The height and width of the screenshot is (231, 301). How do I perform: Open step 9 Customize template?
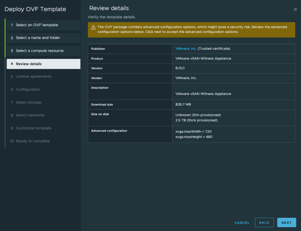tap(33, 128)
